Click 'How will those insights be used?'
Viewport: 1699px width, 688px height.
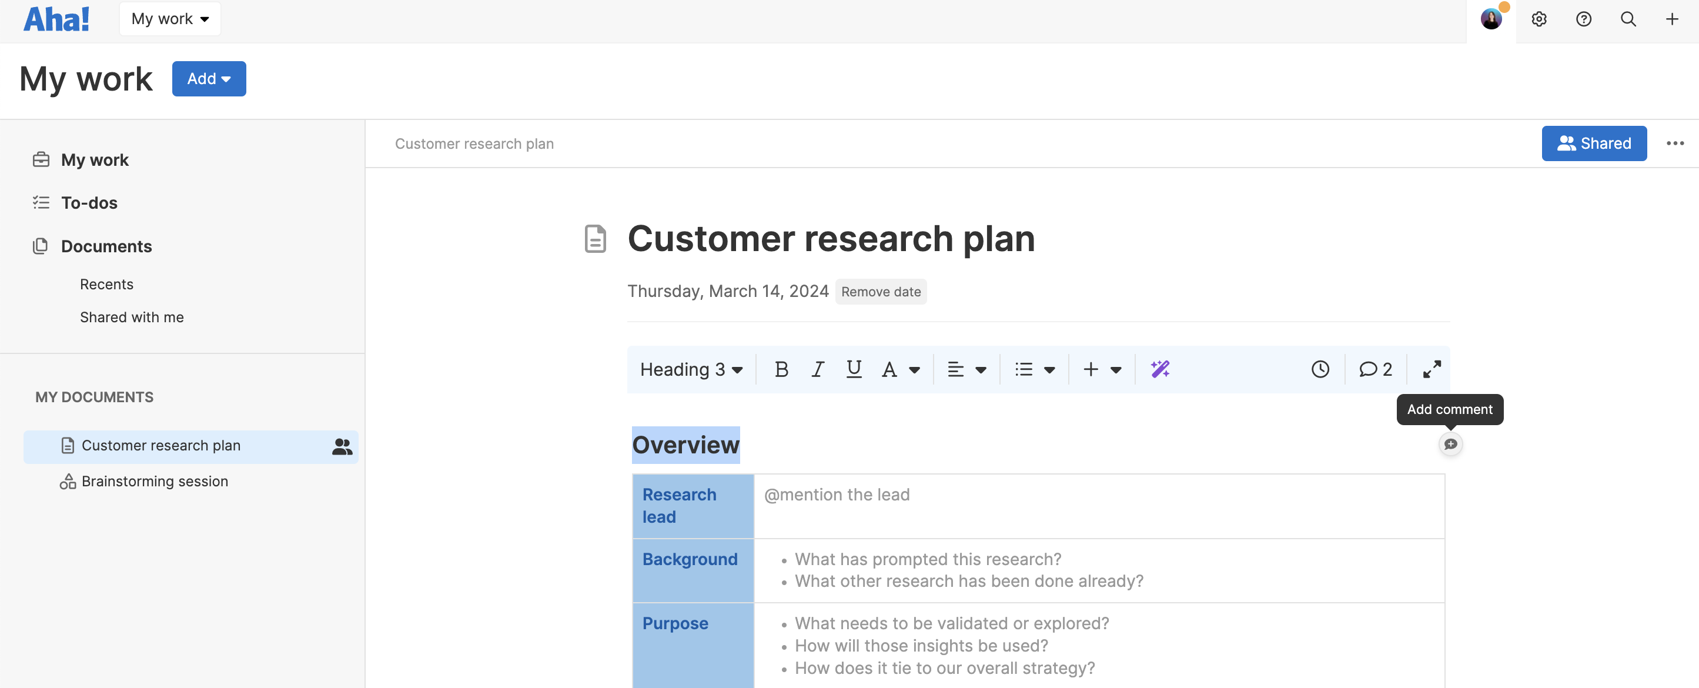tap(921, 645)
